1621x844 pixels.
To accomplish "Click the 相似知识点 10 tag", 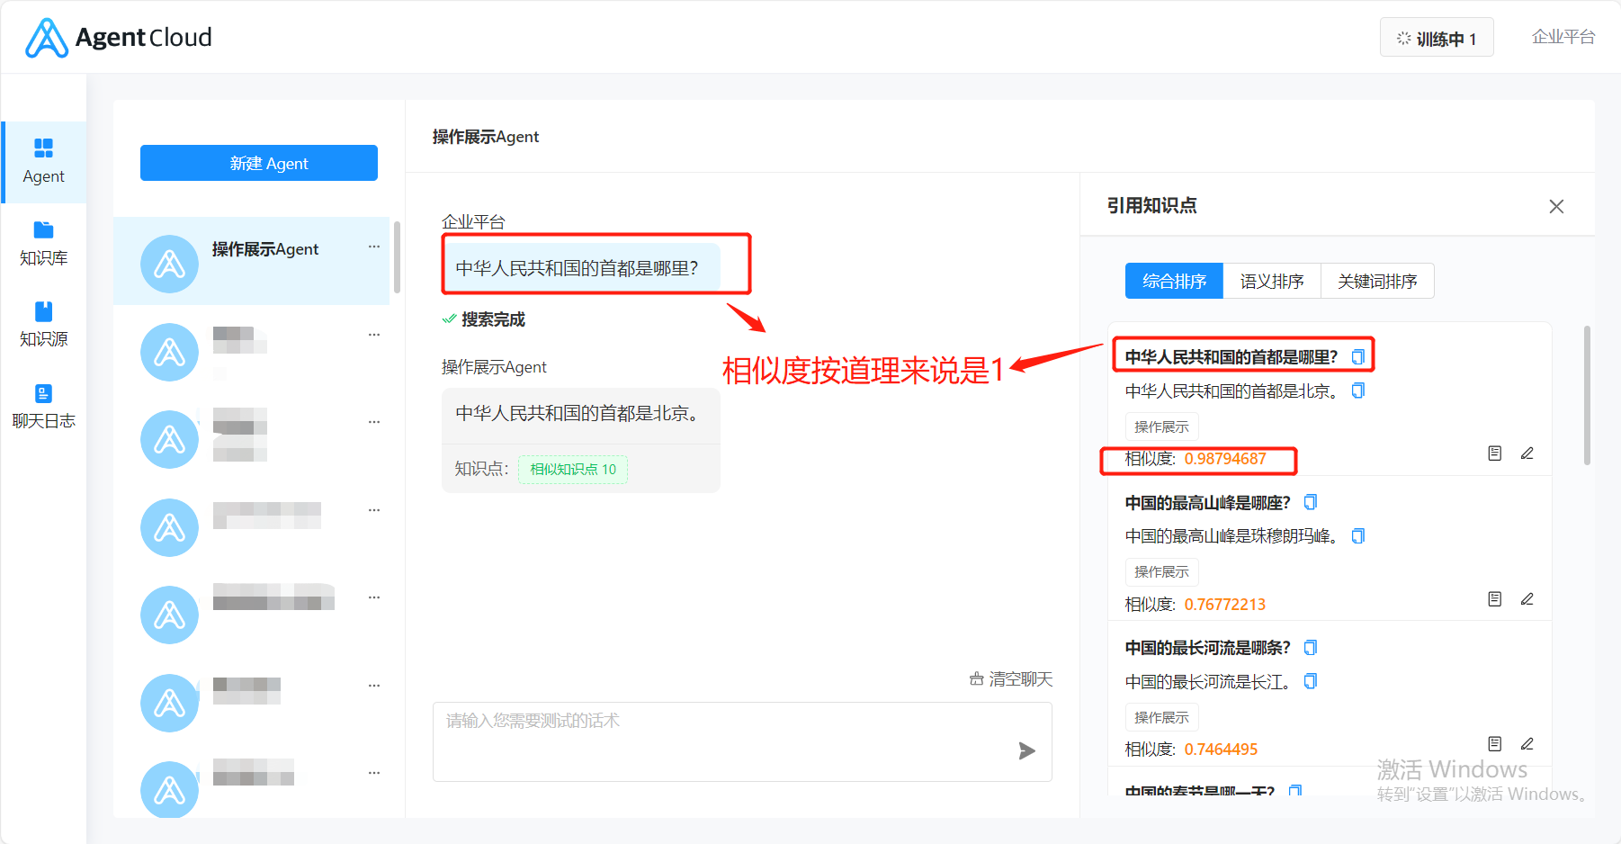I will 573,469.
